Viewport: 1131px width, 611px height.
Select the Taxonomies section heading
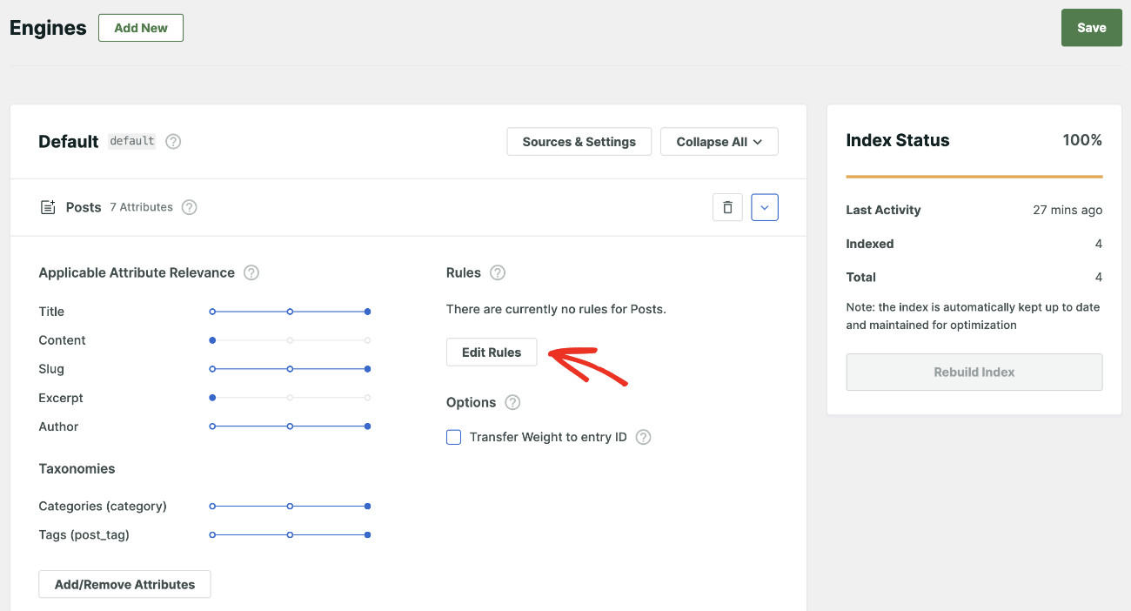(x=77, y=468)
